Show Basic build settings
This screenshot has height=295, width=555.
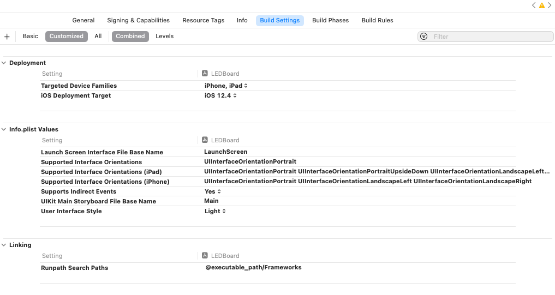[30, 36]
